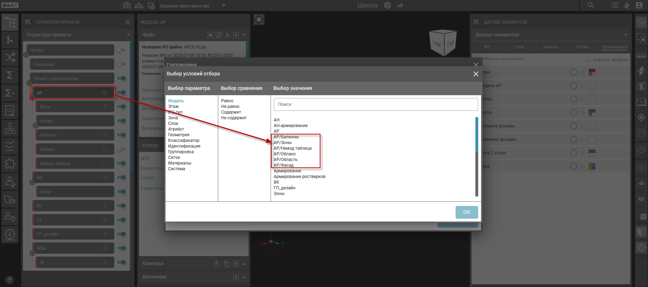
Task: Click the download icon in Файл header
Action: coord(227,35)
